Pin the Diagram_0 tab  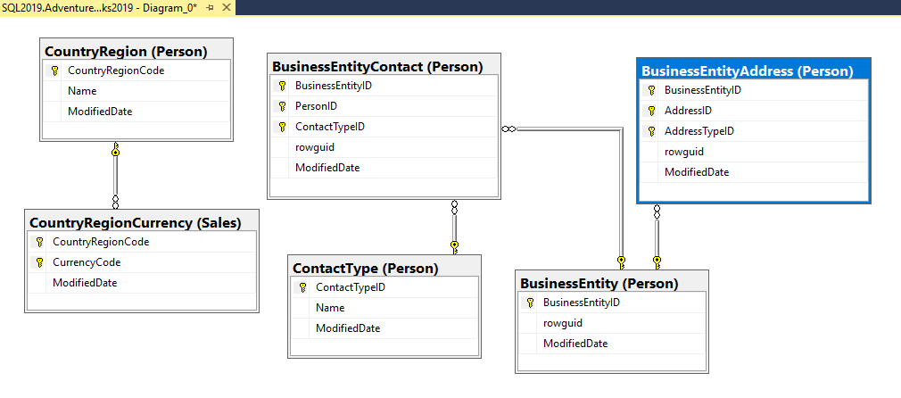(x=211, y=7)
